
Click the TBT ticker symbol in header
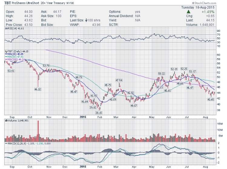pos(7,3)
